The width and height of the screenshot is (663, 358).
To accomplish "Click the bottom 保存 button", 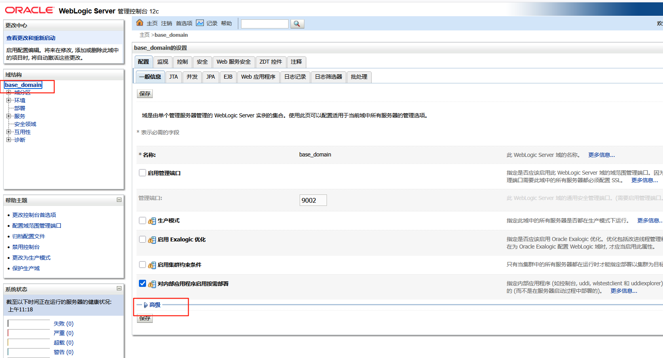I will tap(145, 318).
